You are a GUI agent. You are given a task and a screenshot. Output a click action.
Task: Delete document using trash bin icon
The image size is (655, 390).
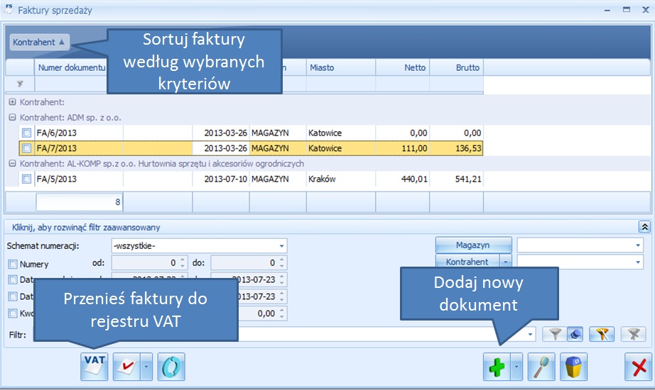tap(574, 367)
